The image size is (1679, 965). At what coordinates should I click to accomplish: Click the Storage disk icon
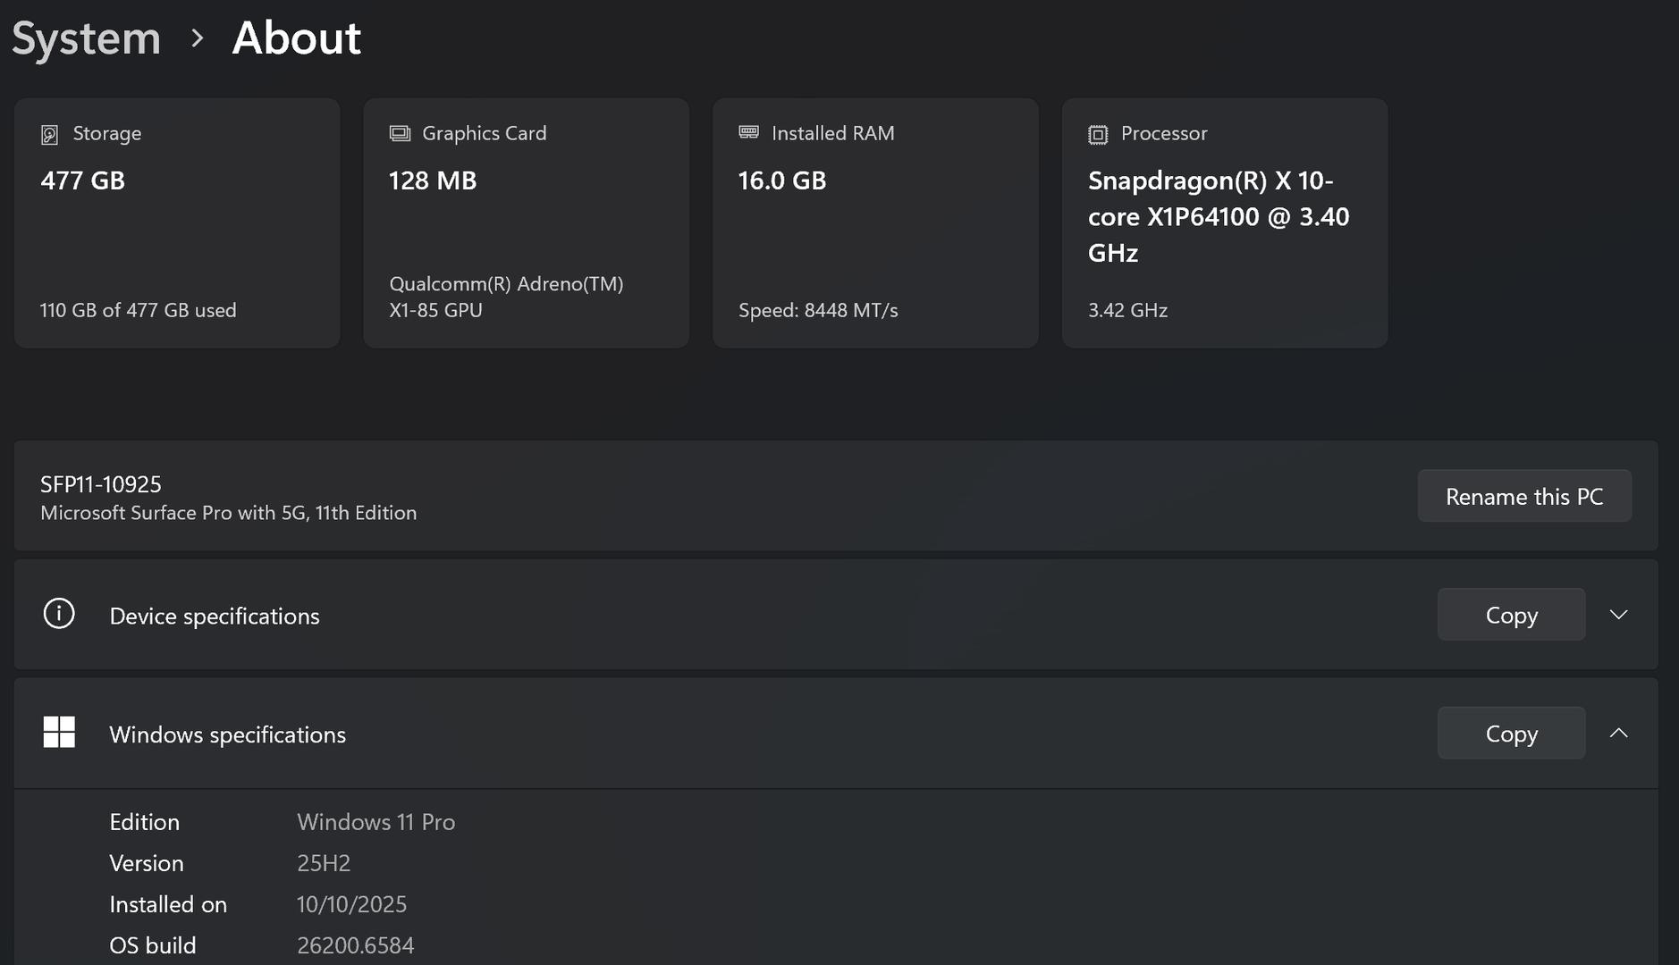click(x=50, y=134)
